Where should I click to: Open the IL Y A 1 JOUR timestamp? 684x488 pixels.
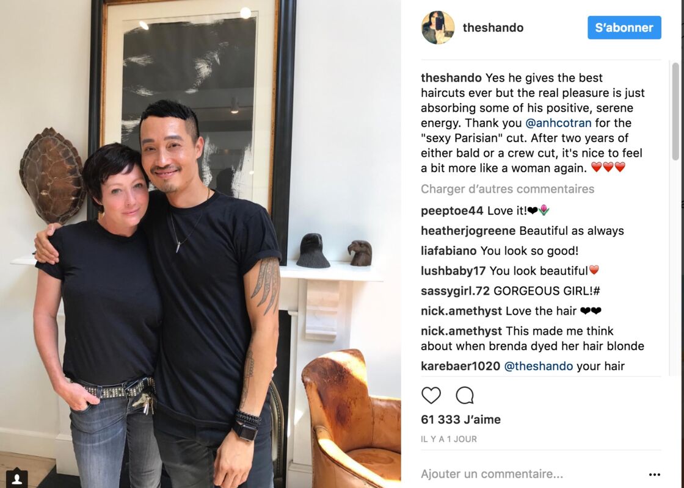pyautogui.click(x=449, y=439)
